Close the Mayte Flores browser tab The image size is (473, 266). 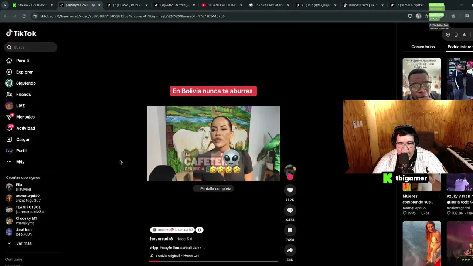pyautogui.click(x=99, y=5)
